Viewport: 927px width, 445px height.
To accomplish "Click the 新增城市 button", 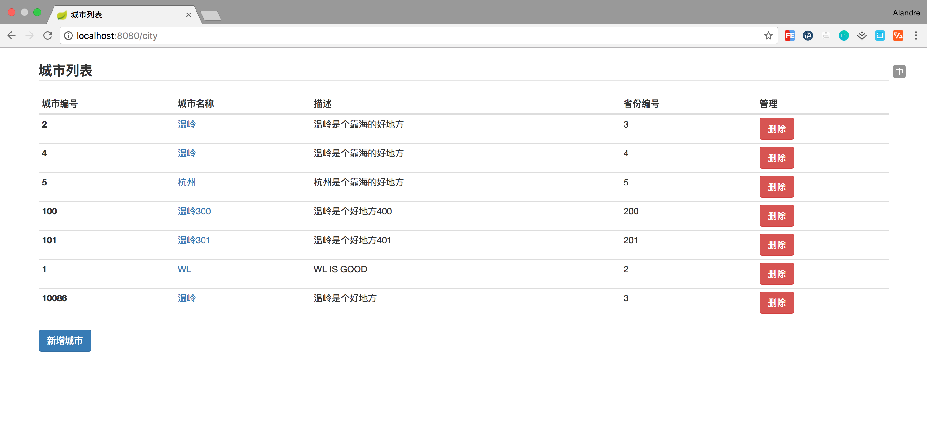I will tap(65, 340).
